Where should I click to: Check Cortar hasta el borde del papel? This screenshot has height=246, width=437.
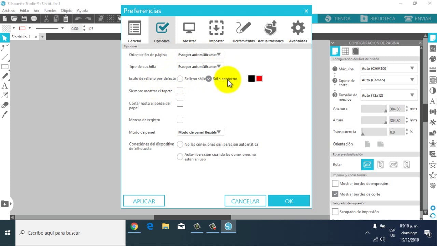[x=180, y=103]
